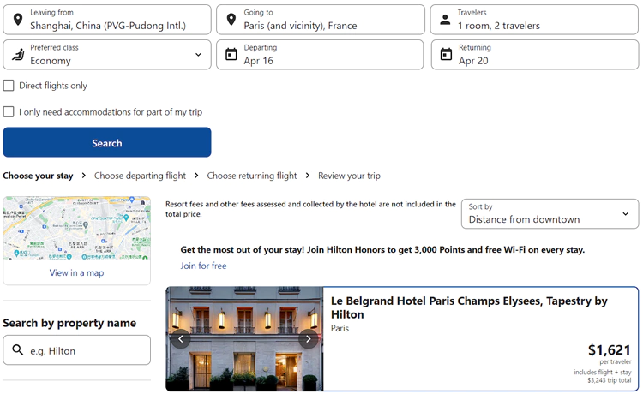Show previous hotel photo with left arrow
The height and width of the screenshot is (394, 643).
coord(181,339)
